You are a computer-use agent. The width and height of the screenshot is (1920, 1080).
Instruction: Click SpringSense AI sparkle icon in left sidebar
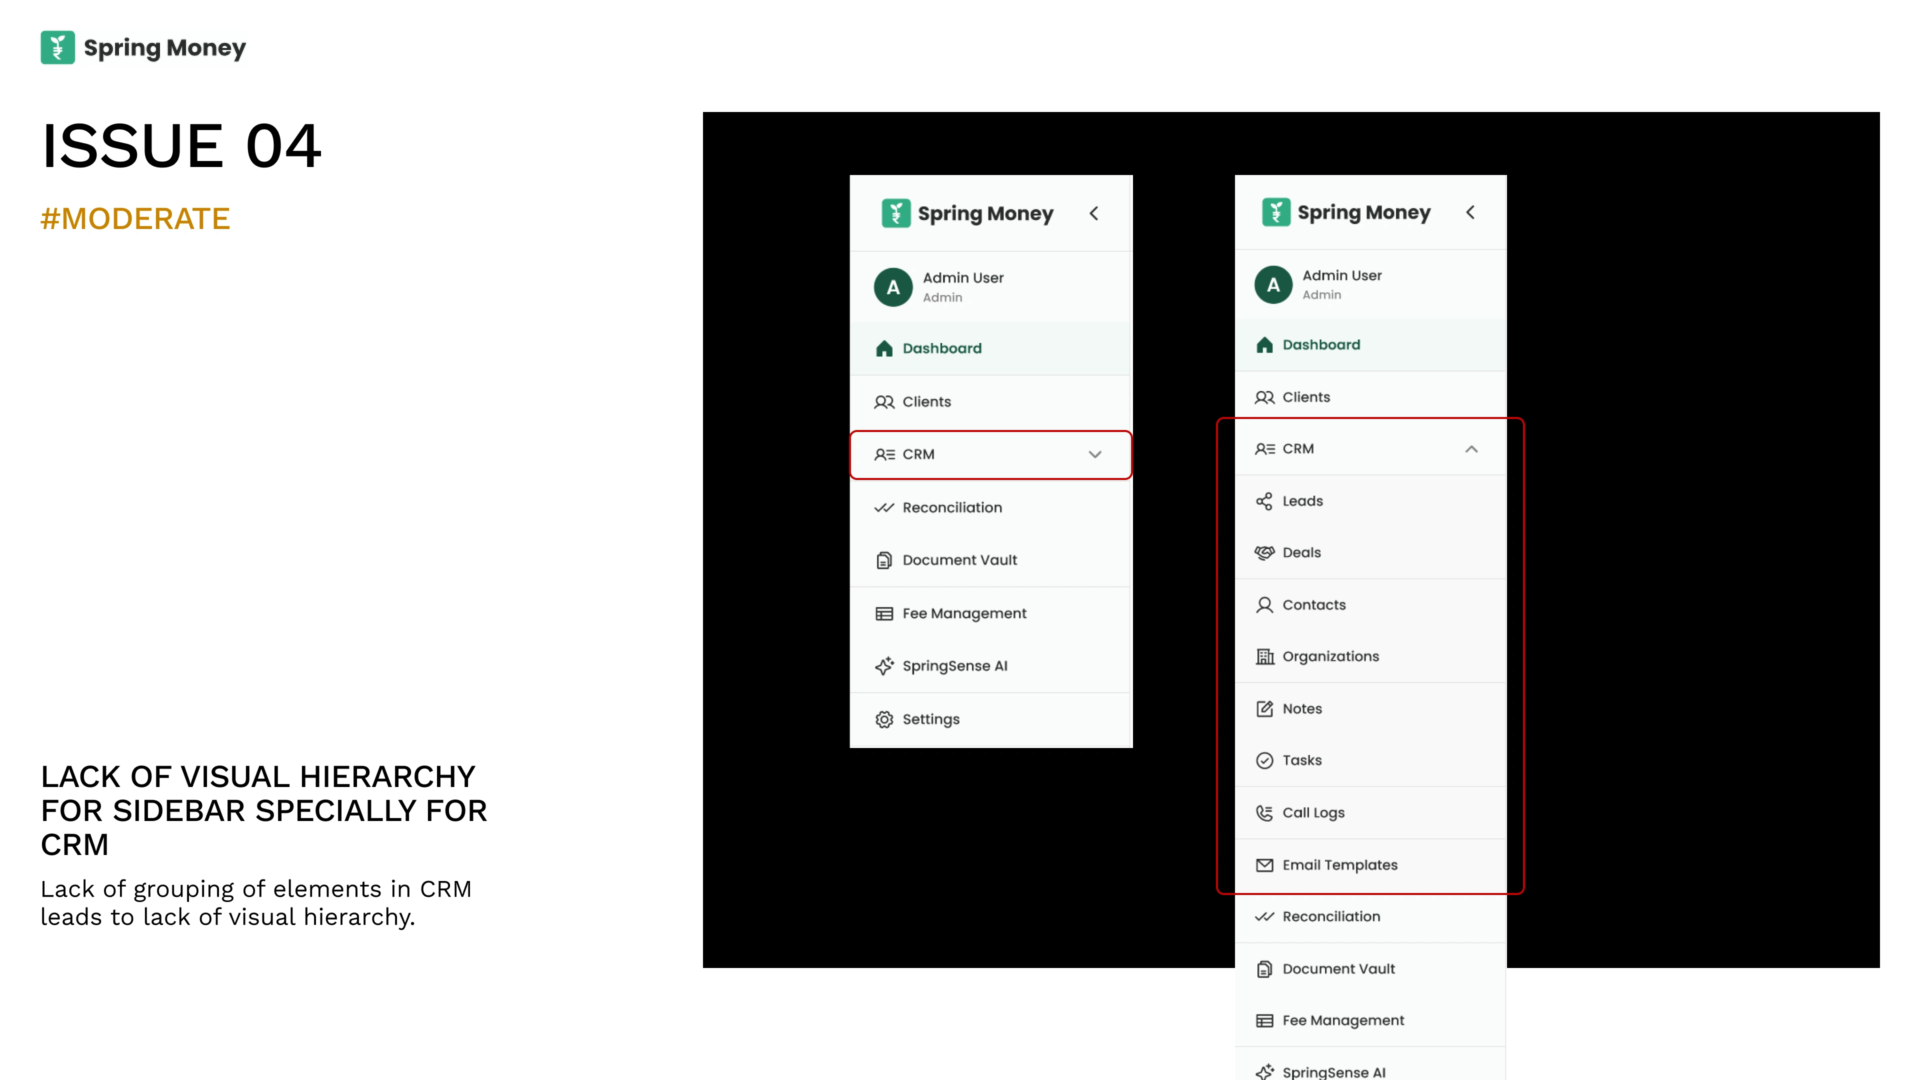884,665
